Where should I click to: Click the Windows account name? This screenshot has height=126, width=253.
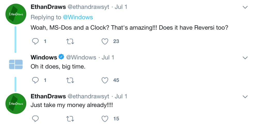tap(44, 57)
